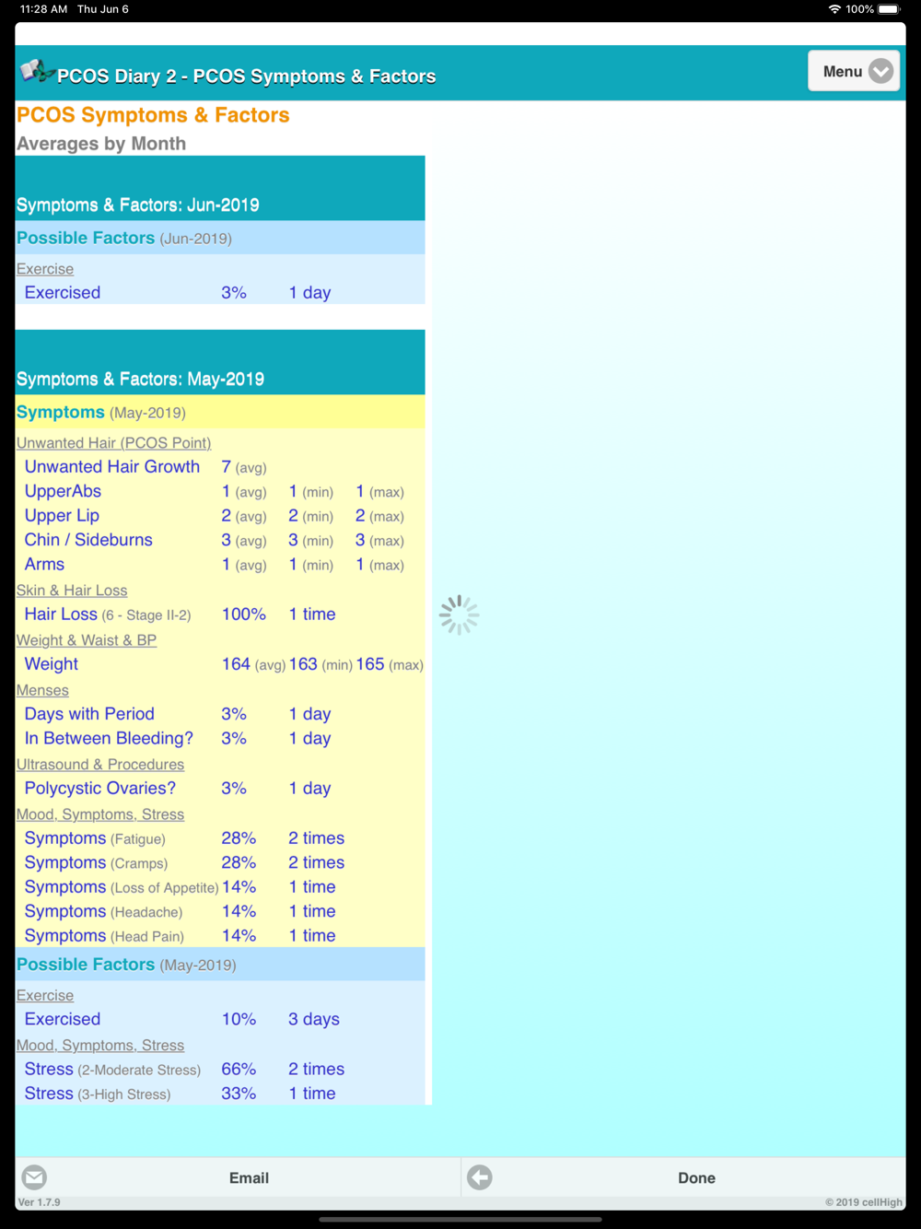Open Mood, Symptoms, Stress link under Possible Factors
921x1229 pixels.
click(x=100, y=1046)
